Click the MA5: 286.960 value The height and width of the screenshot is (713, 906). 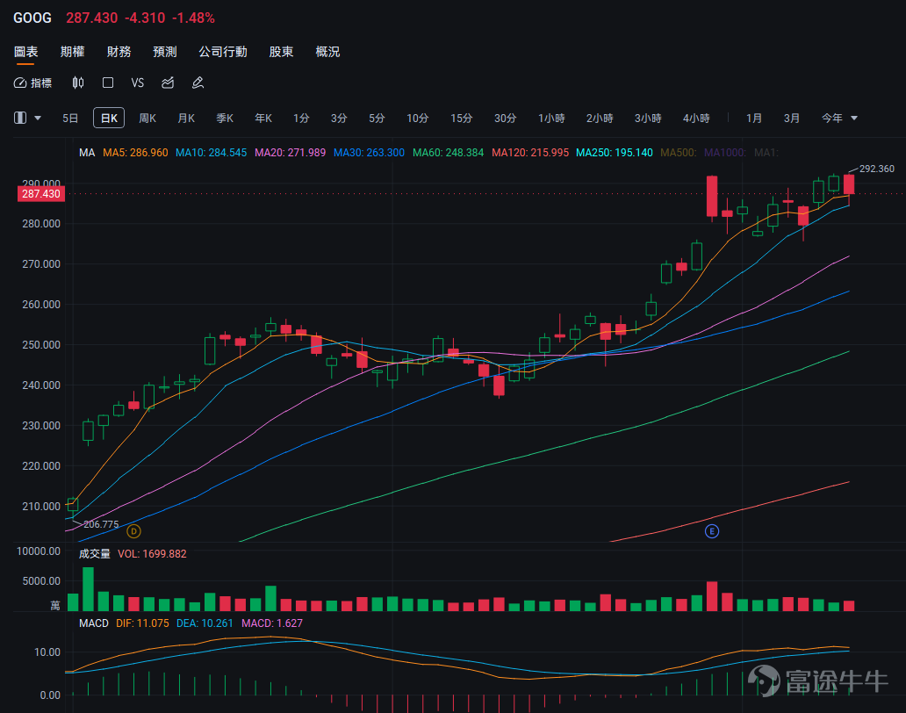(135, 153)
